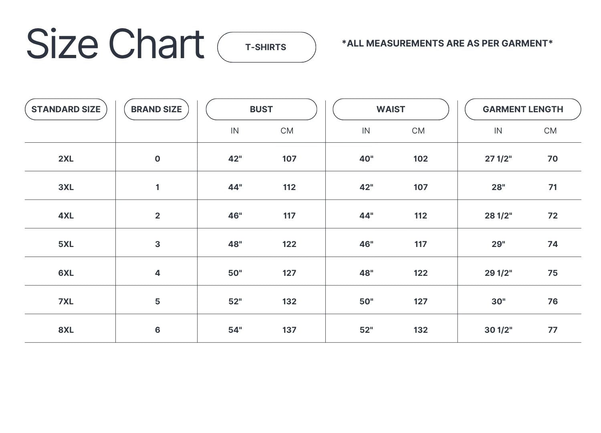Select the 54" bust measurement
Image resolution: width=601 pixels, height=433 pixels.
(x=235, y=330)
